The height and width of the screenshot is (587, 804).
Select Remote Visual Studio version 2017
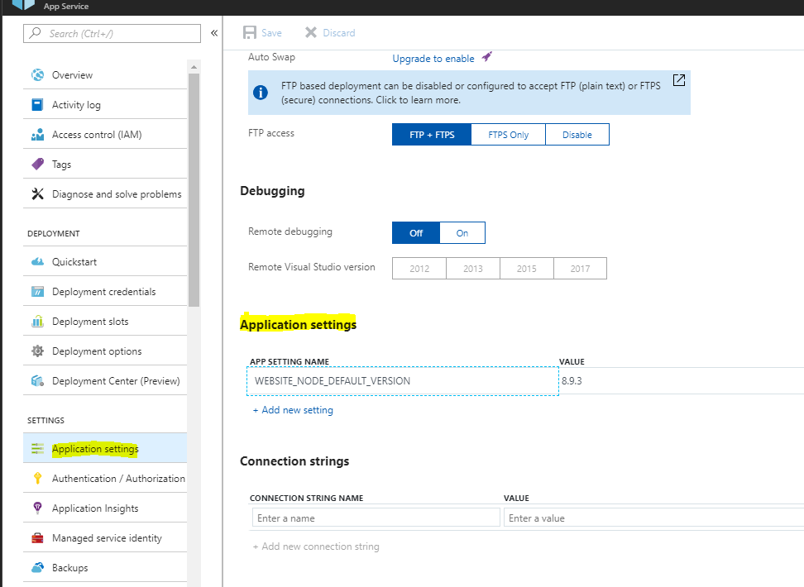[x=579, y=268]
